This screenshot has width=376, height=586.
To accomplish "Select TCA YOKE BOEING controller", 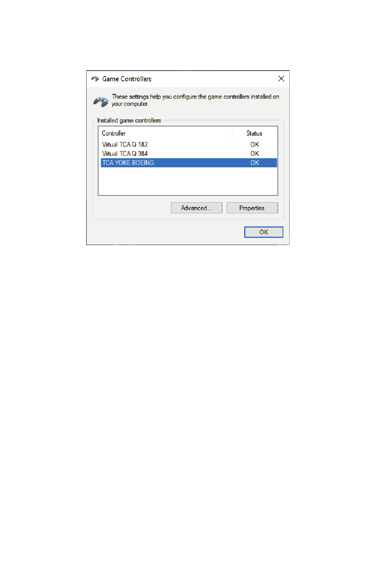I will [x=189, y=163].
